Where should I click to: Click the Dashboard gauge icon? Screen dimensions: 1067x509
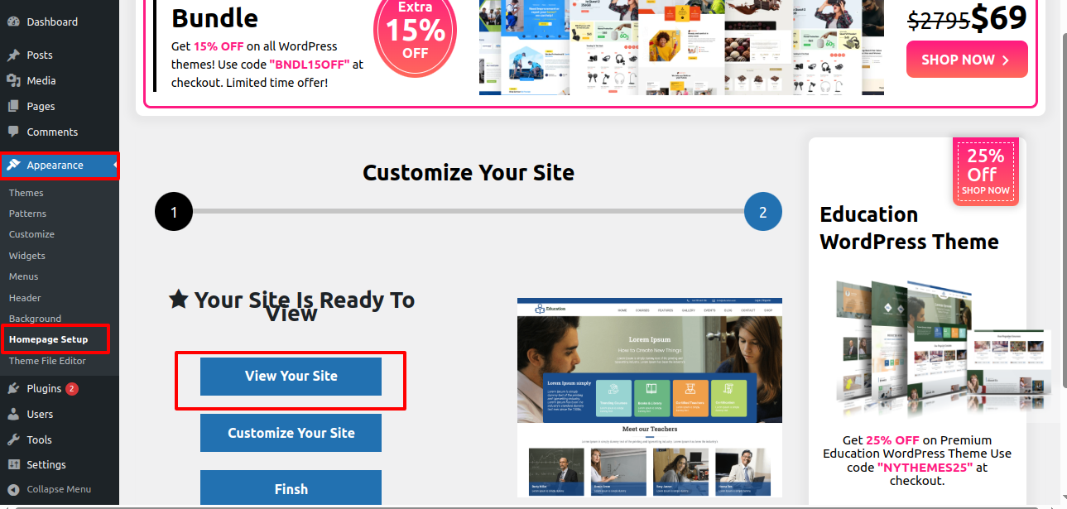[x=13, y=22]
